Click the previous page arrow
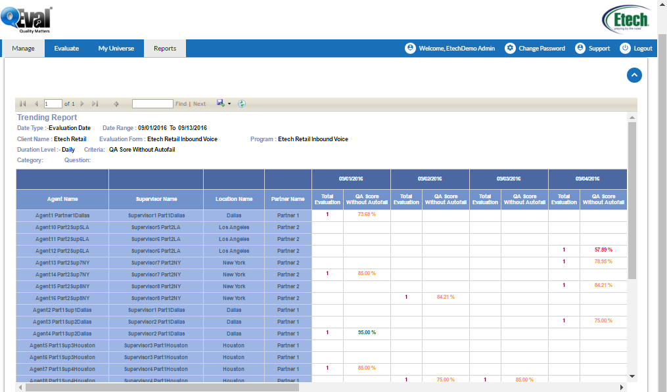This screenshot has height=392, width=667. point(36,104)
